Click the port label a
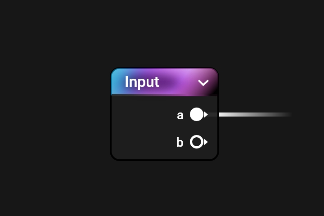 click(180, 116)
